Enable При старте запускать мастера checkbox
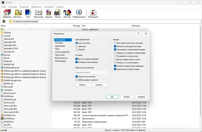Viewport: 202px width, 132px height. click(x=115, y=43)
